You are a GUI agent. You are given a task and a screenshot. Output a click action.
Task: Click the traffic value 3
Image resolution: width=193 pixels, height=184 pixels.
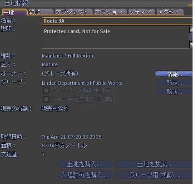pyautogui.click(x=43, y=155)
